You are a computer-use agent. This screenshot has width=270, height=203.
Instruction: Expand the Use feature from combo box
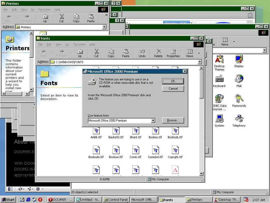tap(153, 121)
